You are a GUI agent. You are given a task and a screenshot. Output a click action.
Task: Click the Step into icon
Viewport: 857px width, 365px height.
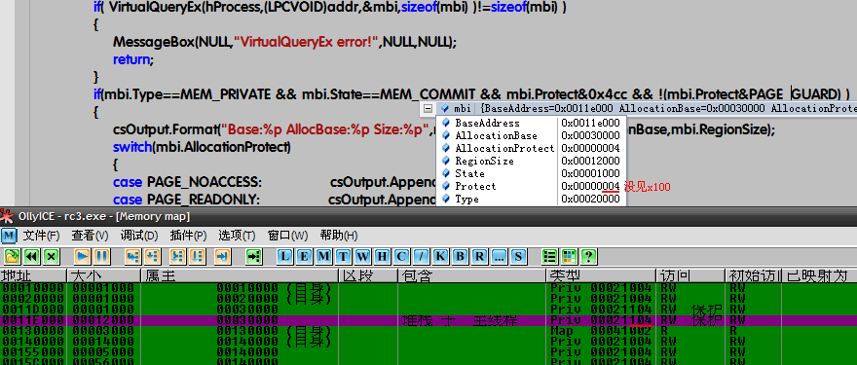pyautogui.click(x=132, y=256)
